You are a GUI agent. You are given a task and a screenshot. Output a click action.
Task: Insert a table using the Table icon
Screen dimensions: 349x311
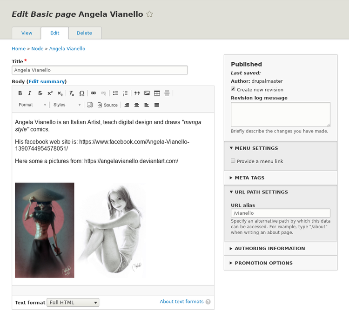[x=157, y=93]
